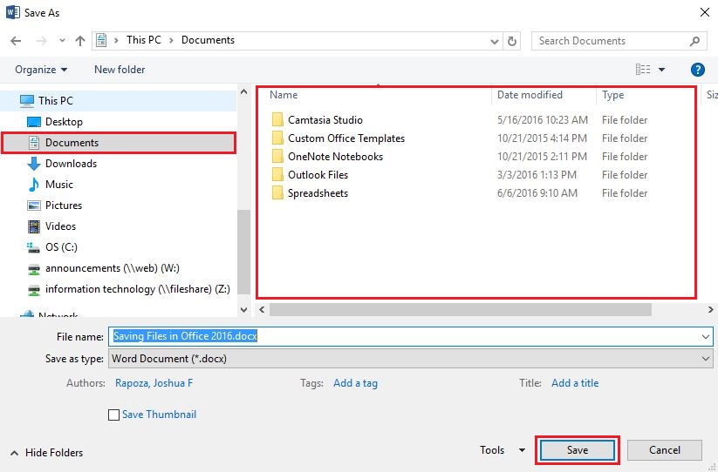Click the Desktop icon in sidebar
The height and width of the screenshot is (472, 718).
34,122
